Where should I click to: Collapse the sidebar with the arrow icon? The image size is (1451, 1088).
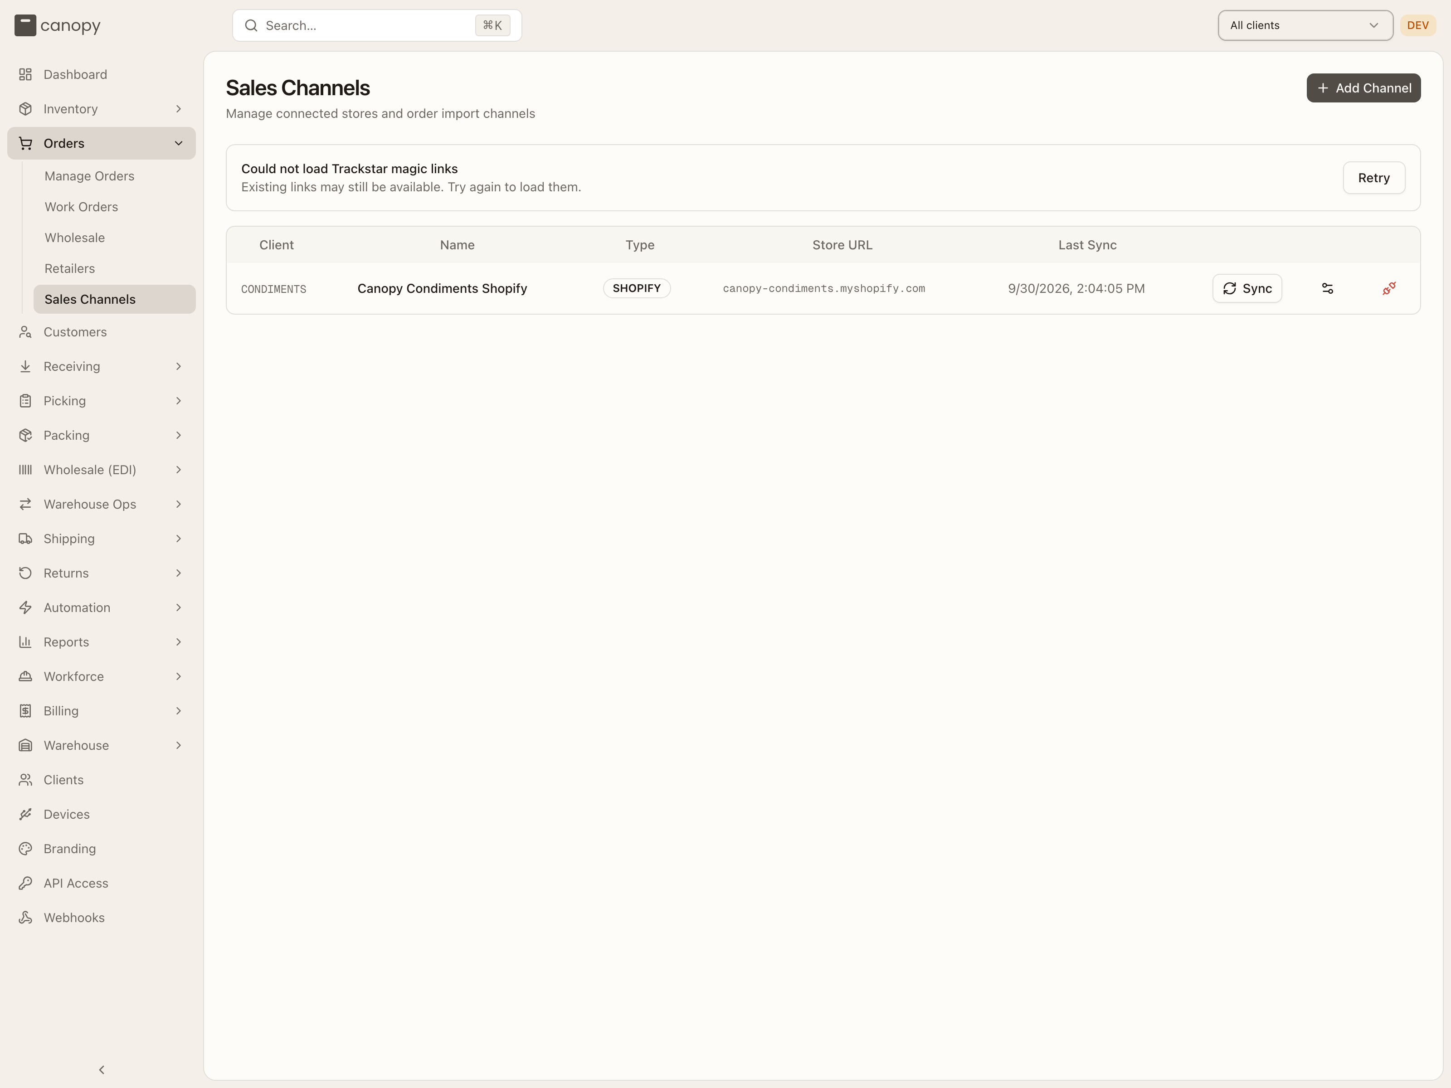[102, 1069]
